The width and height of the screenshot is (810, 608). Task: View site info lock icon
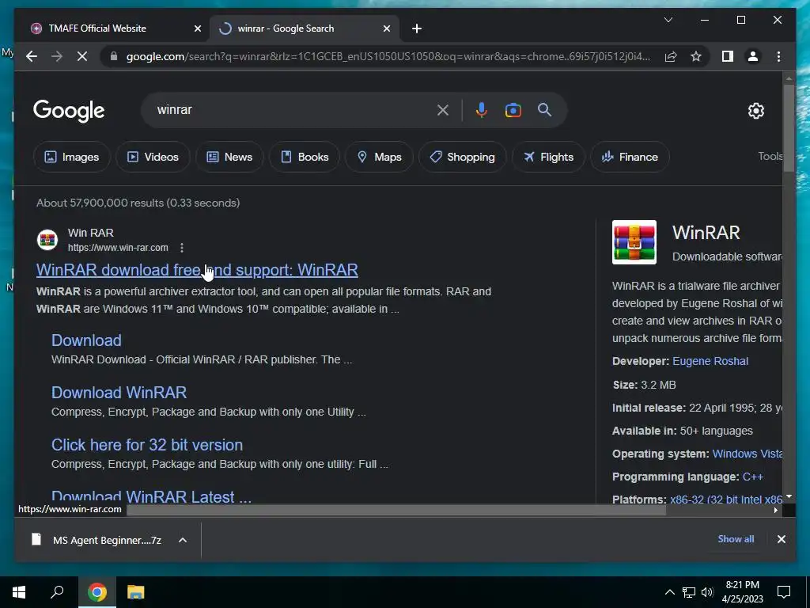click(114, 56)
